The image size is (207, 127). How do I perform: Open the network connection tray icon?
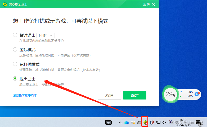[158, 123]
